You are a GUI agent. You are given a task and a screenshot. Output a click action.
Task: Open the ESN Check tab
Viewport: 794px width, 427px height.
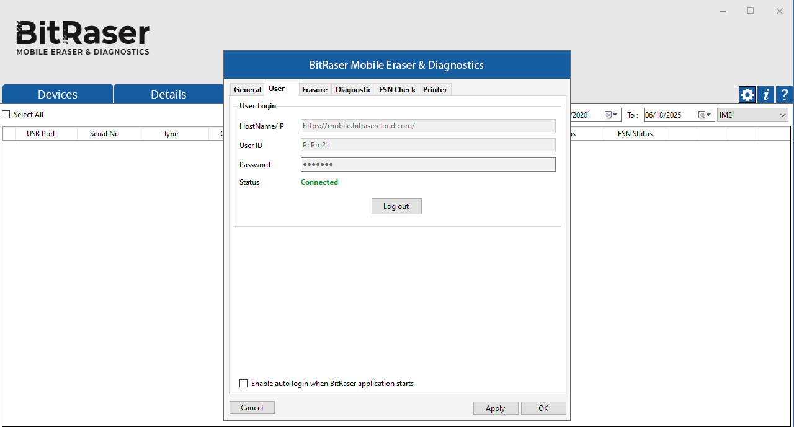coord(397,90)
